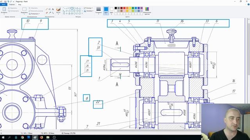Click the vertical scrollbar up arrow

click(248, 19)
